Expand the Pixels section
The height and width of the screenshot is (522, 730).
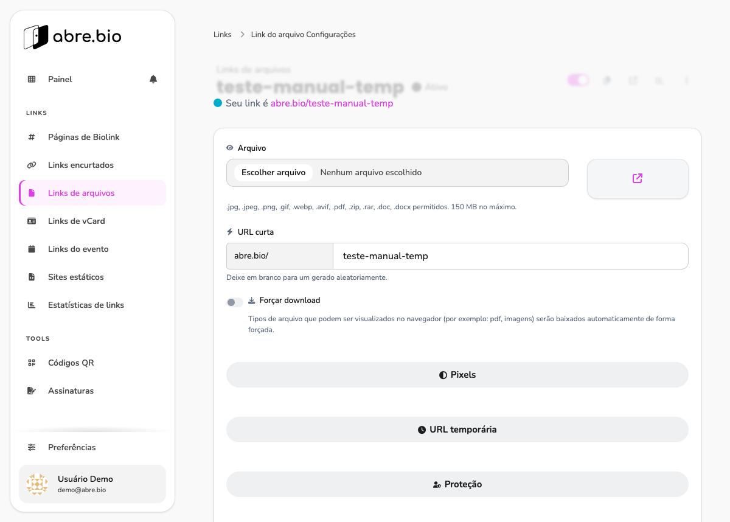click(457, 375)
